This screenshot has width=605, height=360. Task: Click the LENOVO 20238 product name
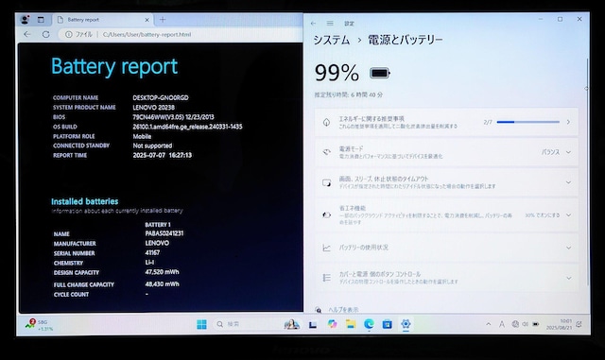point(153,108)
